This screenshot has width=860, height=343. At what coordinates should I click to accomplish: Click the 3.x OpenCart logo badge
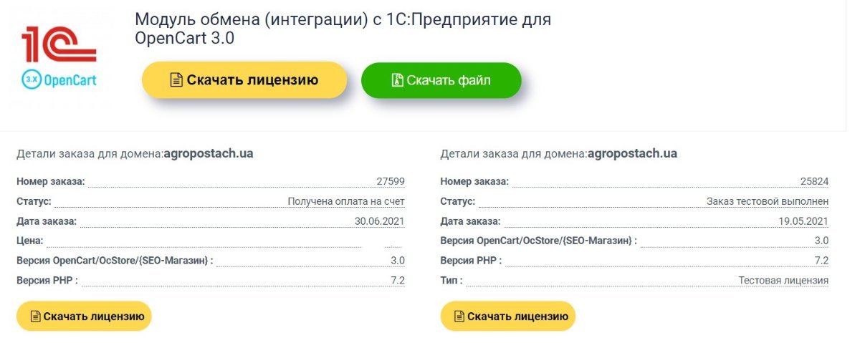(59, 79)
